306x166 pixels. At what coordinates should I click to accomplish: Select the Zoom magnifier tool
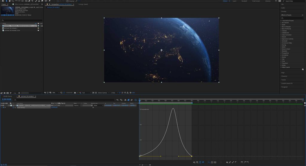pyautogui.click(x=13, y=1)
